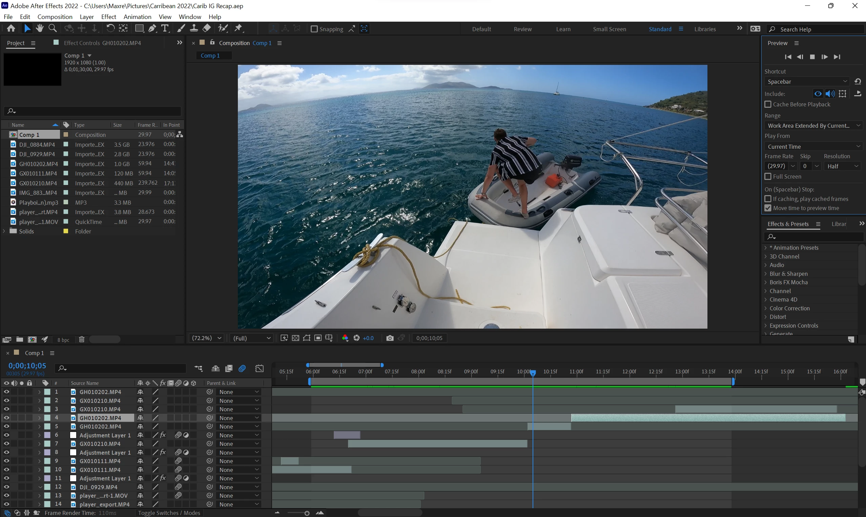Screen dimensions: 866x517
Task: Click Toggle Switches / Modes button
Action: 169,513
